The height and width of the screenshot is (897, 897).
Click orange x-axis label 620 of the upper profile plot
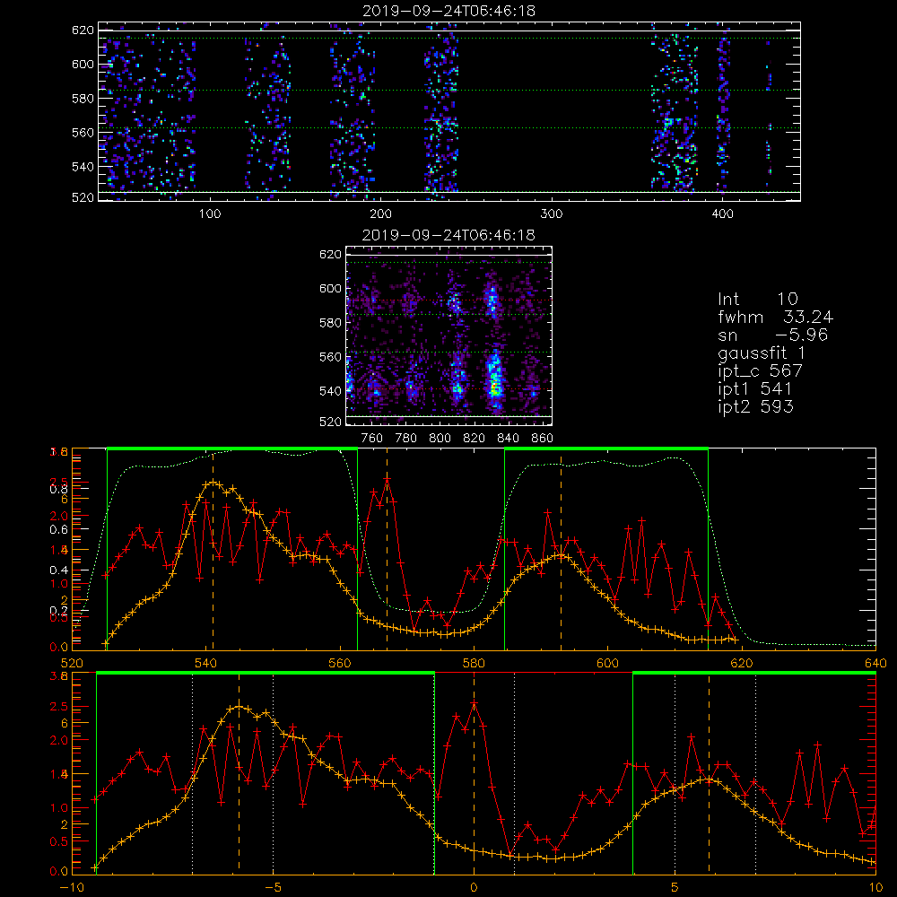(742, 664)
